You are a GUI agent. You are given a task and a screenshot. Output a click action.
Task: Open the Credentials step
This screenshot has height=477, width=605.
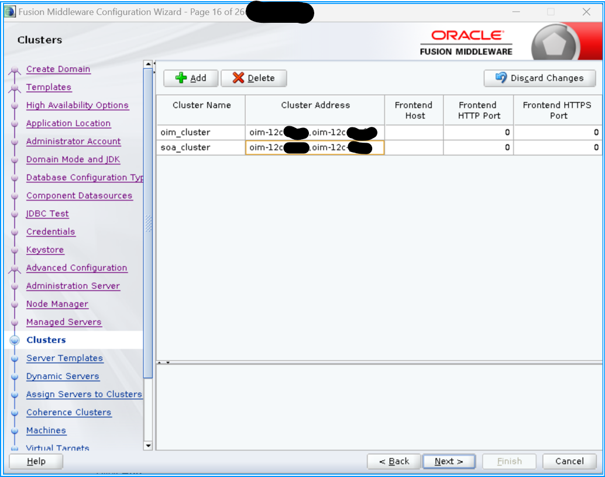pyautogui.click(x=50, y=231)
